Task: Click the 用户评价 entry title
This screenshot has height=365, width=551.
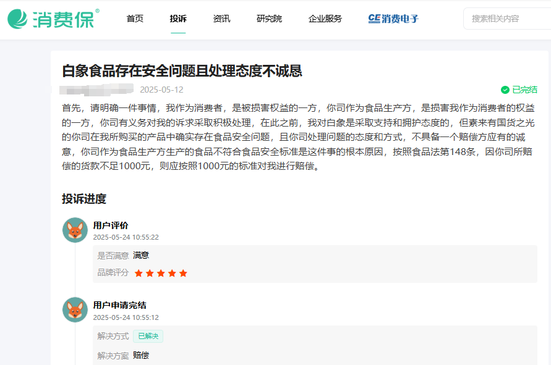Action: coord(111,225)
